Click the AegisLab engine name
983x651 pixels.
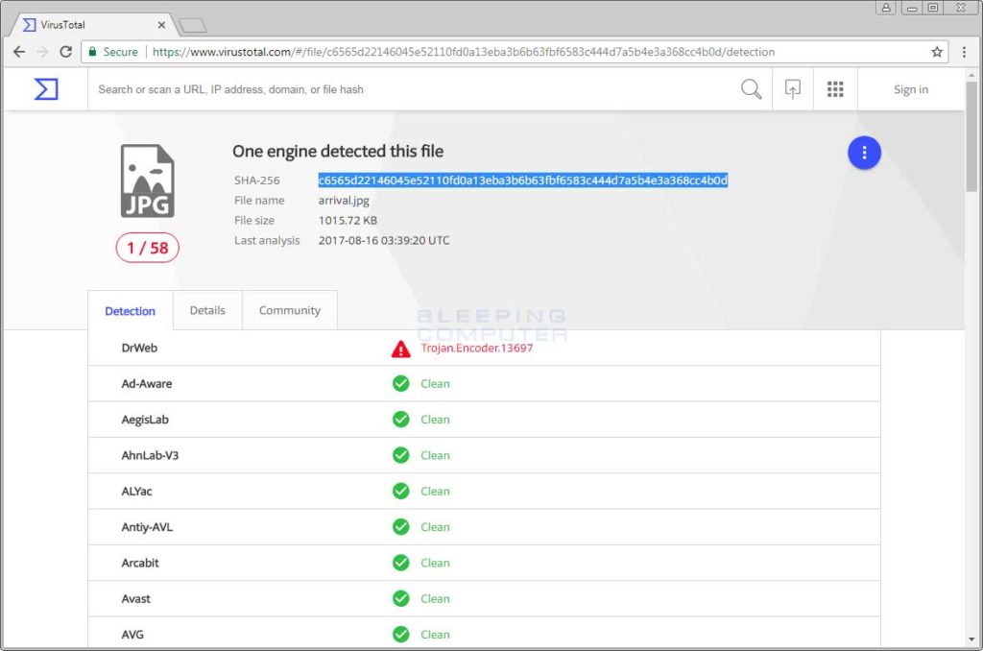pyautogui.click(x=145, y=419)
